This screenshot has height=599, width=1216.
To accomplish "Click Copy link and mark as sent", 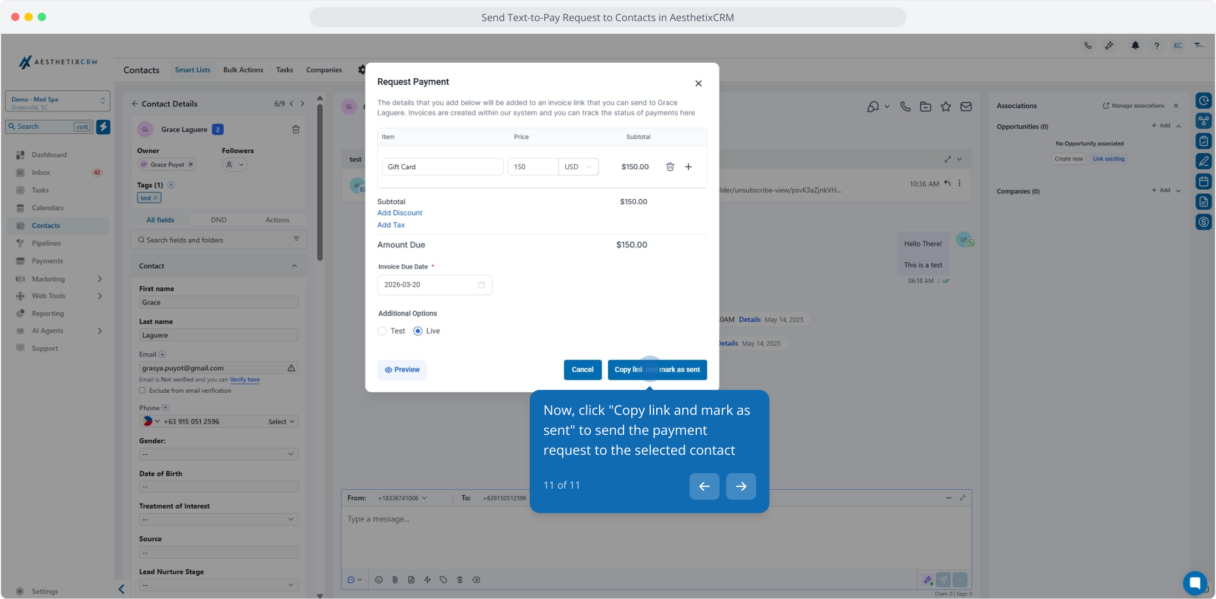I will (657, 370).
